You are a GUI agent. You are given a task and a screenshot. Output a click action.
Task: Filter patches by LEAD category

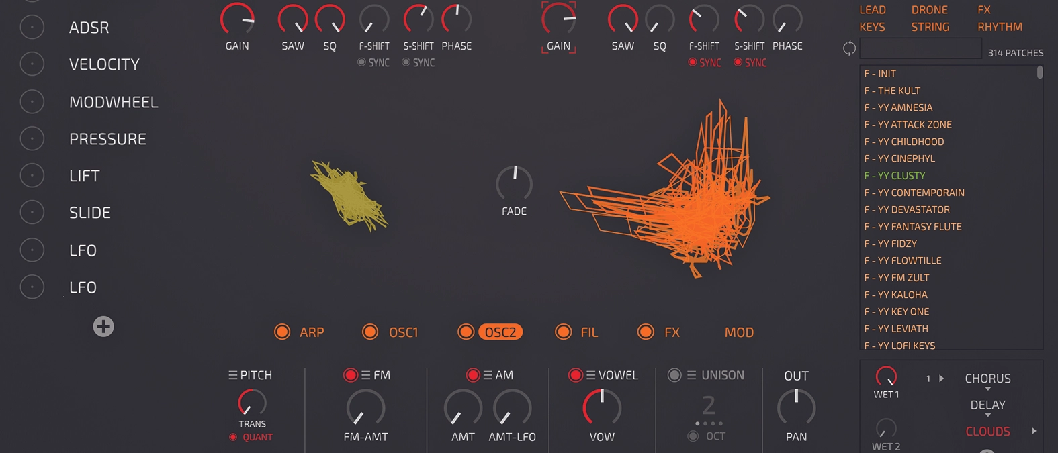click(873, 10)
